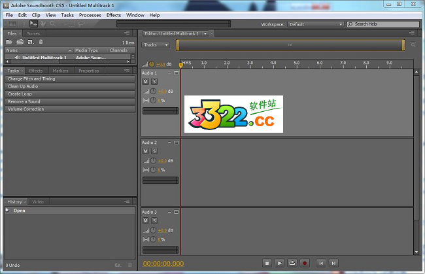Click the red Record button

[305, 263]
